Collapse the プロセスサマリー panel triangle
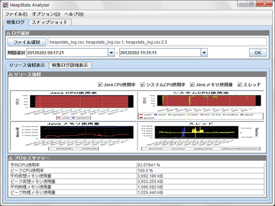Screen dimensions: 275x206 click(11, 158)
